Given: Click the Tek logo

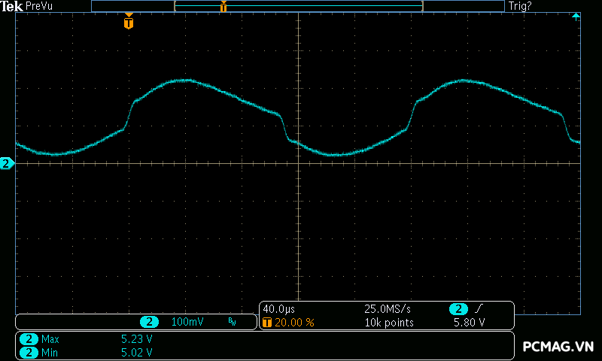Looking at the screenshot, I should point(12,6).
